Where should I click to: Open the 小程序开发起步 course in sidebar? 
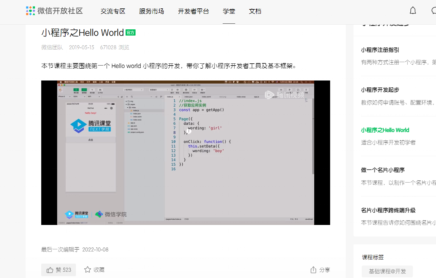tap(380, 90)
